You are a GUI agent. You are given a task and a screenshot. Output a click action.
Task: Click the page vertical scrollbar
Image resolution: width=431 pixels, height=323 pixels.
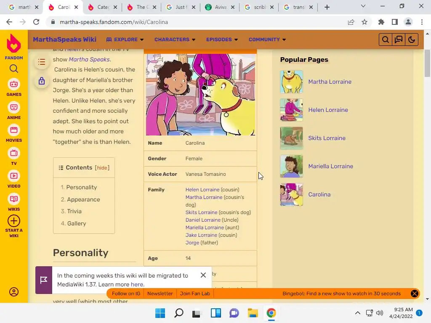[x=427, y=64]
